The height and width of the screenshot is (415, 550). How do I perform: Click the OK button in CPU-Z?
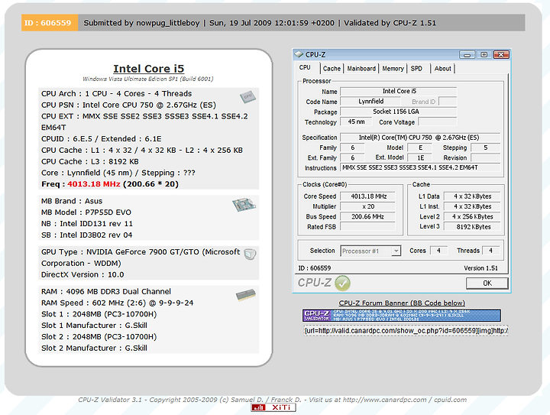(487, 283)
